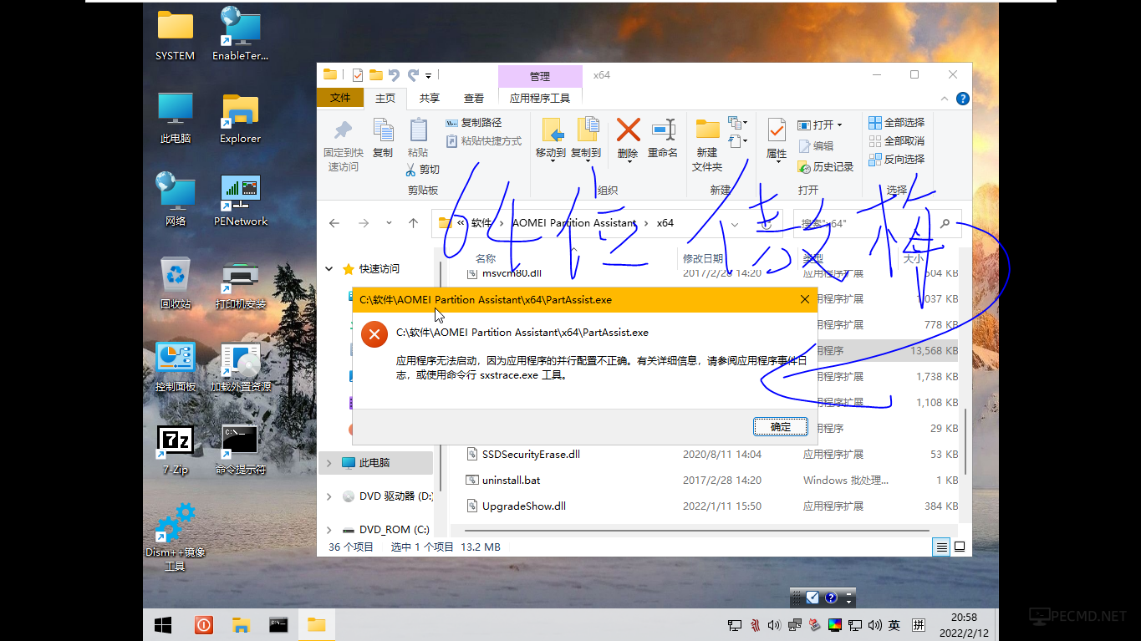Select 此电脑 in the navigation tree

pos(375,463)
